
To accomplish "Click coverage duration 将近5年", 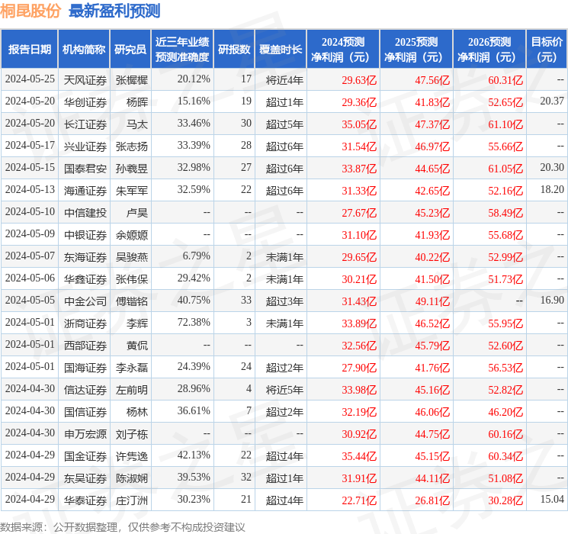I will click(284, 390).
